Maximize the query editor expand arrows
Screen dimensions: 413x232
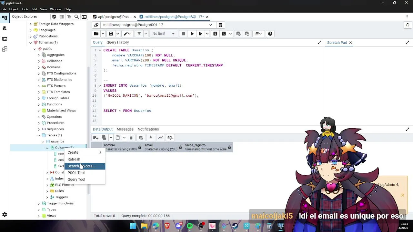tap(319, 43)
